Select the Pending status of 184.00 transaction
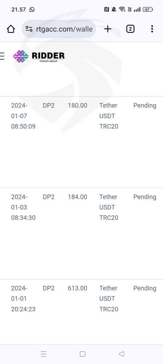This screenshot has width=163, height=364. click(145, 197)
